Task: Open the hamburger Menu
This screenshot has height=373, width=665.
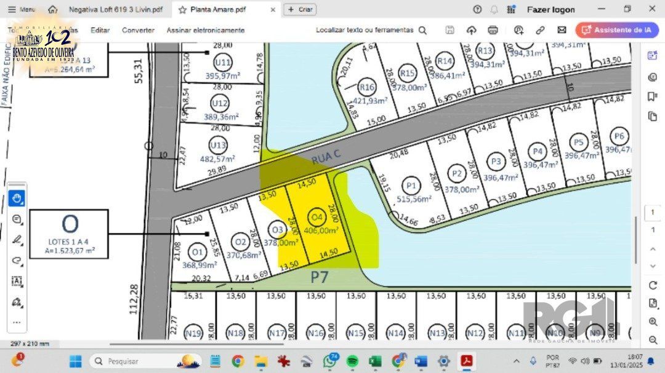Action: pyautogui.click(x=20, y=9)
